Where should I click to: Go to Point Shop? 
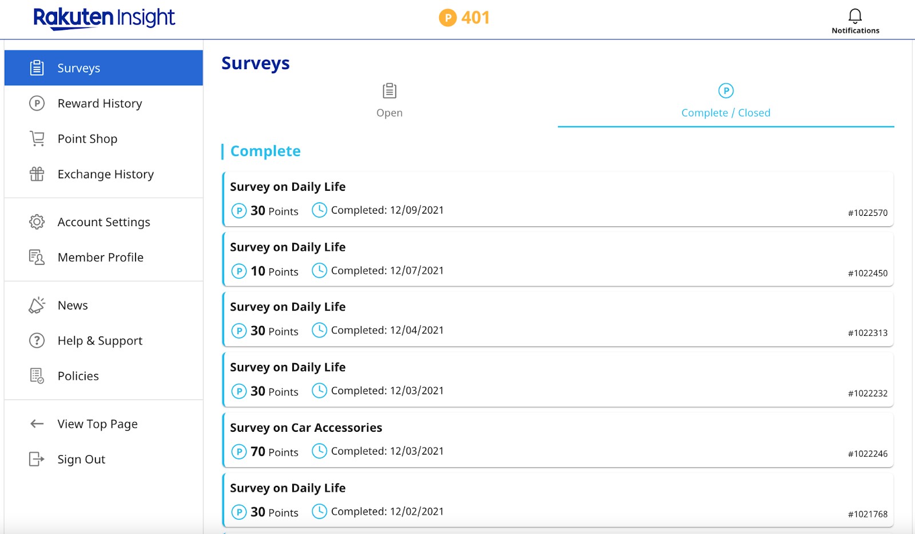(104, 139)
